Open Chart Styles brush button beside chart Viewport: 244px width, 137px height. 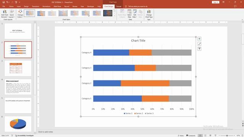199,44
